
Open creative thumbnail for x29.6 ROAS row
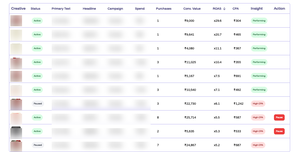click(x=16, y=21)
